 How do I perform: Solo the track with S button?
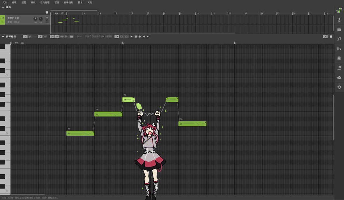tap(47, 22)
